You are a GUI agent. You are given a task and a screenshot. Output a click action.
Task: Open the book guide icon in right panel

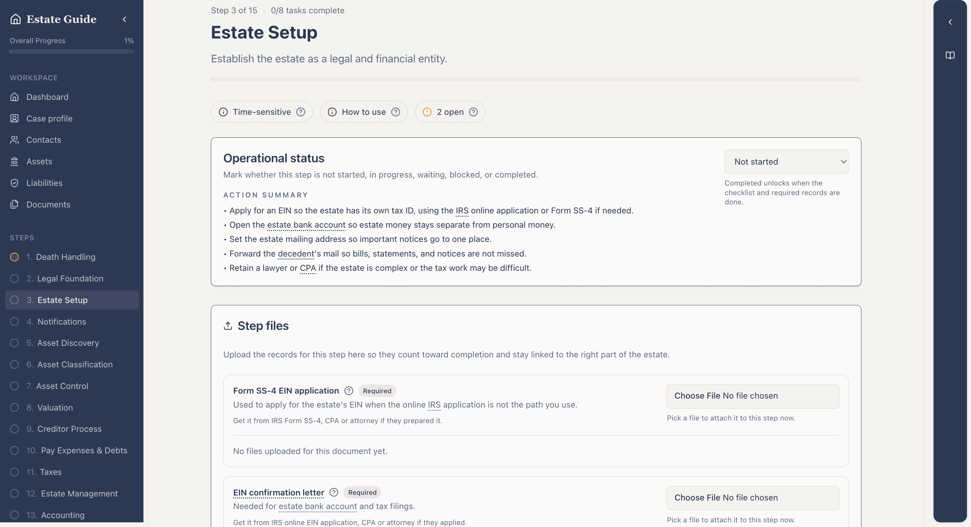(950, 55)
